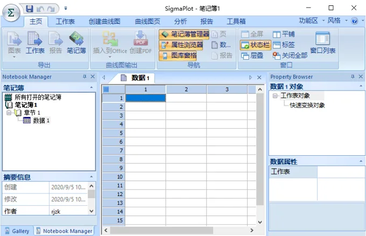The width and height of the screenshot is (366, 236).
Task: Move the 摘要信息 list down with its arrow
Action: [91, 211]
